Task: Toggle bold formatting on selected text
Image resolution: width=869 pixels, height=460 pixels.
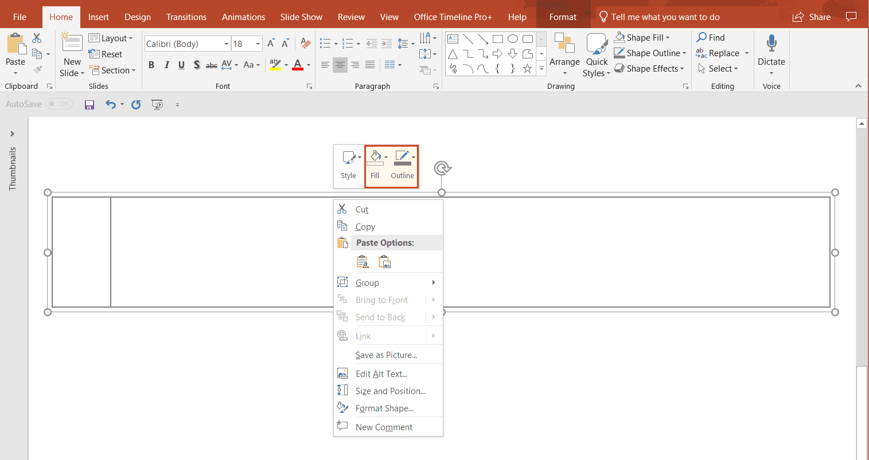Action: pyautogui.click(x=151, y=65)
